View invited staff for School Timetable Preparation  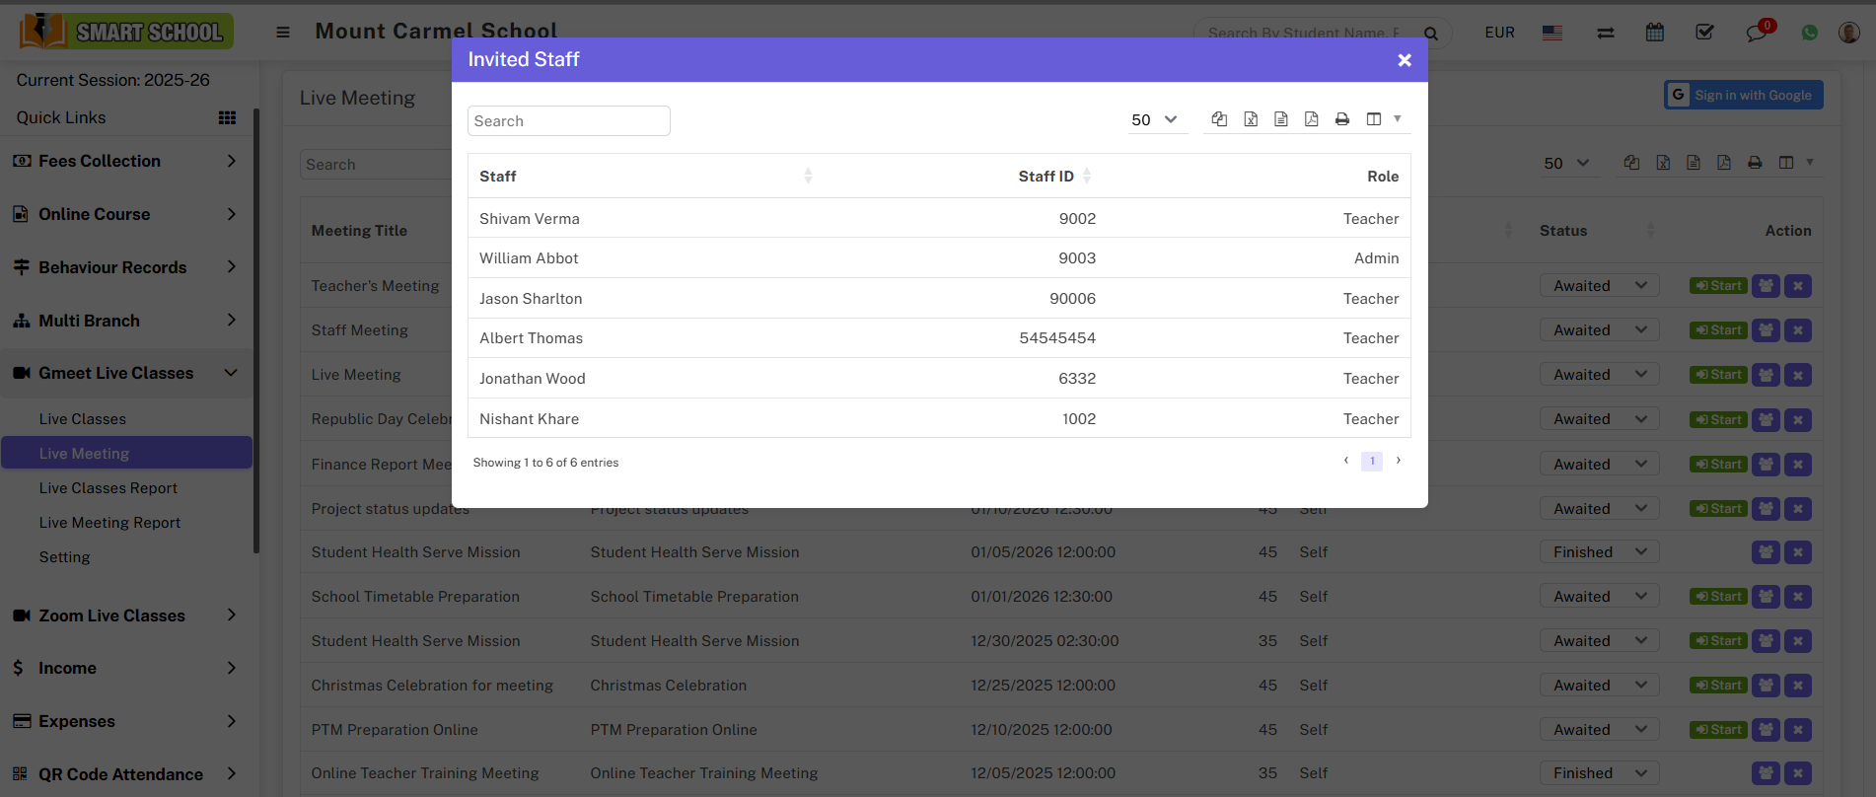1766,597
